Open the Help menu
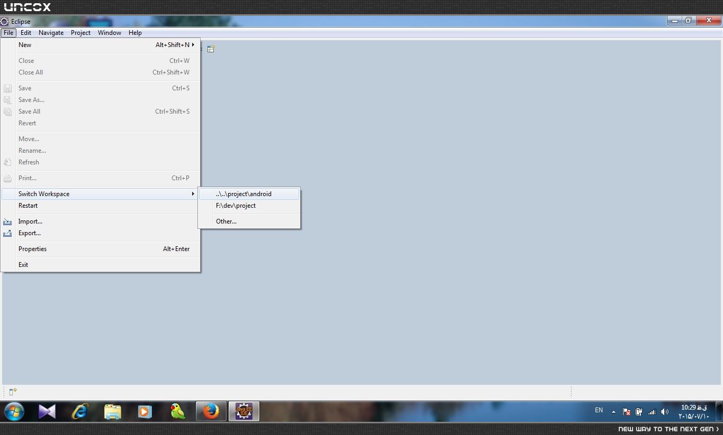This screenshot has width=723, height=435. pyautogui.click(x=135, y=33)
